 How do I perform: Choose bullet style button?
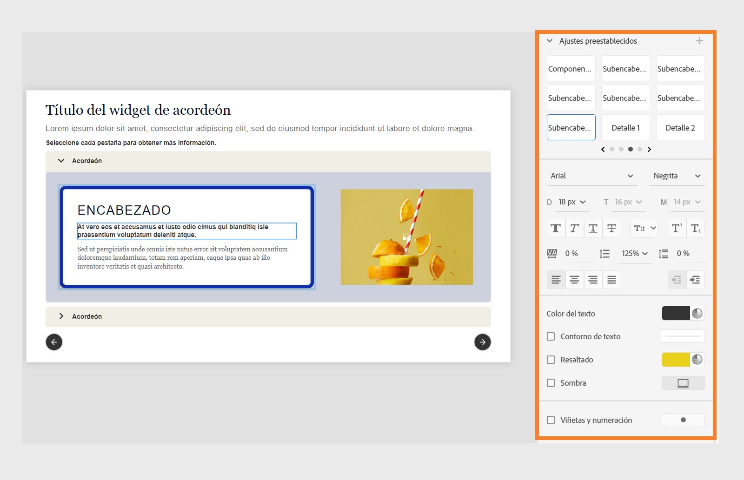tap(683, 420)
